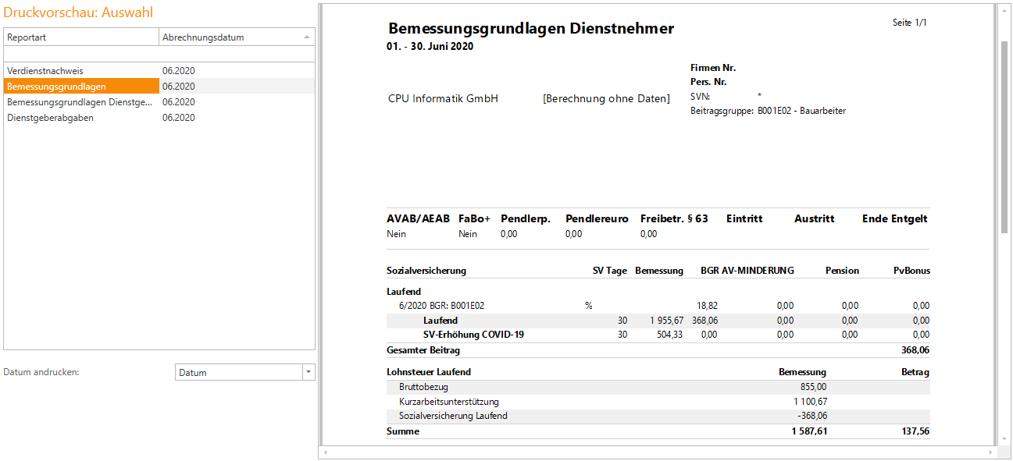
Task: Click the Beitragsgruppe value B001E02 - Bauarbeiter
Action: coord(802,111)
